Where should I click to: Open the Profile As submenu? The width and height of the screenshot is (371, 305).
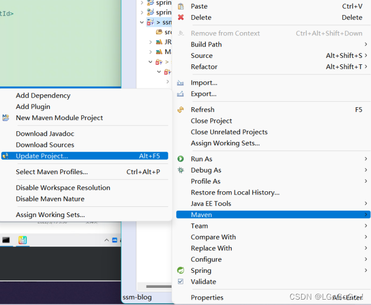point(273,181)
